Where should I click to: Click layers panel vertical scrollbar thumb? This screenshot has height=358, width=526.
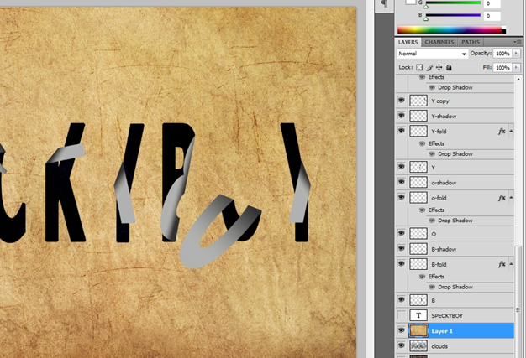518,301
